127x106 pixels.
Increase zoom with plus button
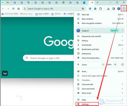[115, 65]
